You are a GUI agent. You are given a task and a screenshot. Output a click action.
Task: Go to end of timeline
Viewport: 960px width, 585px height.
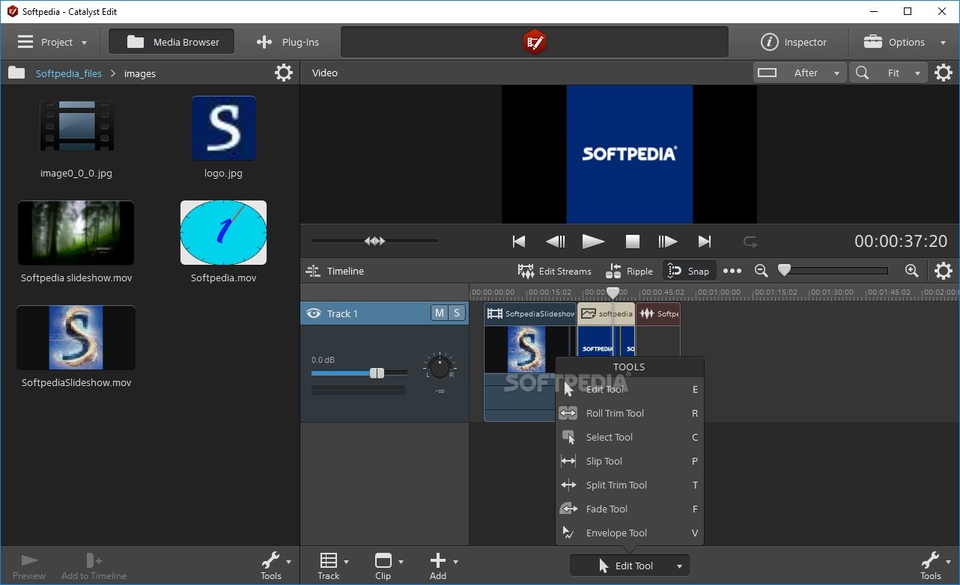tap(704, 241)
